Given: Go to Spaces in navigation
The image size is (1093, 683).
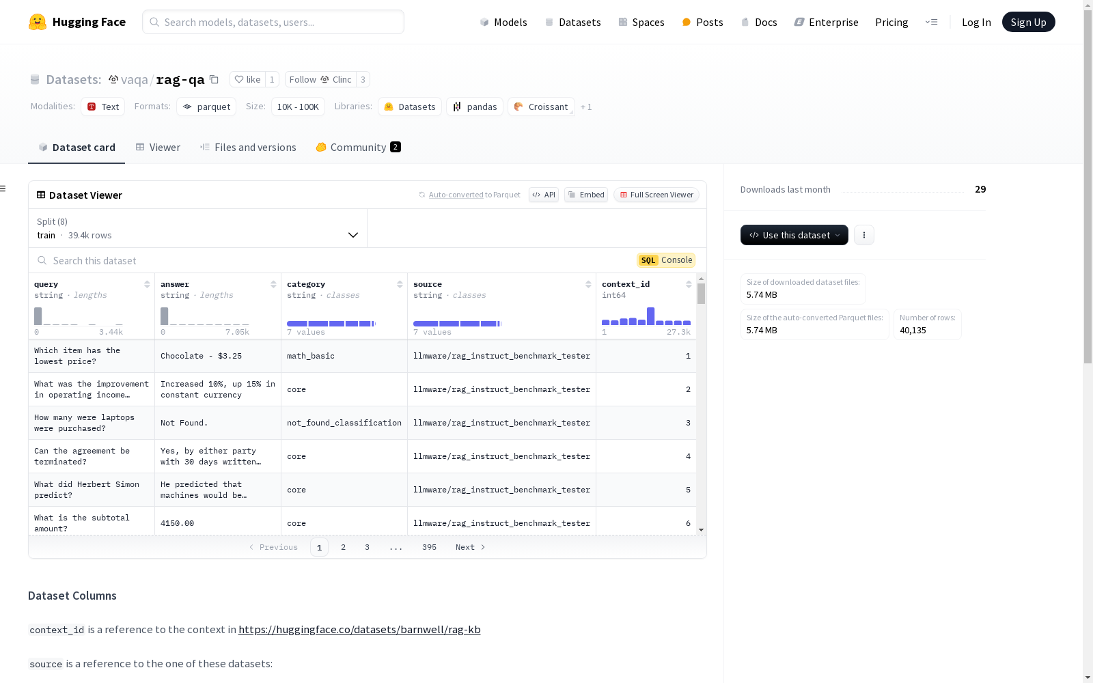Looking at the screenshot, I should [641, 22].
